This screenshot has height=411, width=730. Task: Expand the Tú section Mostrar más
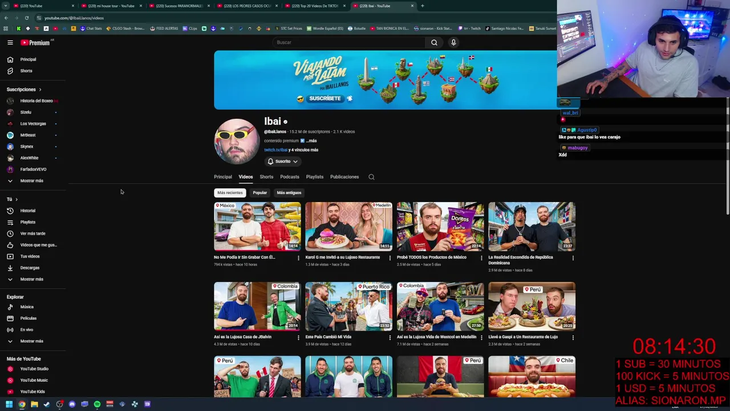coord(33,279)
